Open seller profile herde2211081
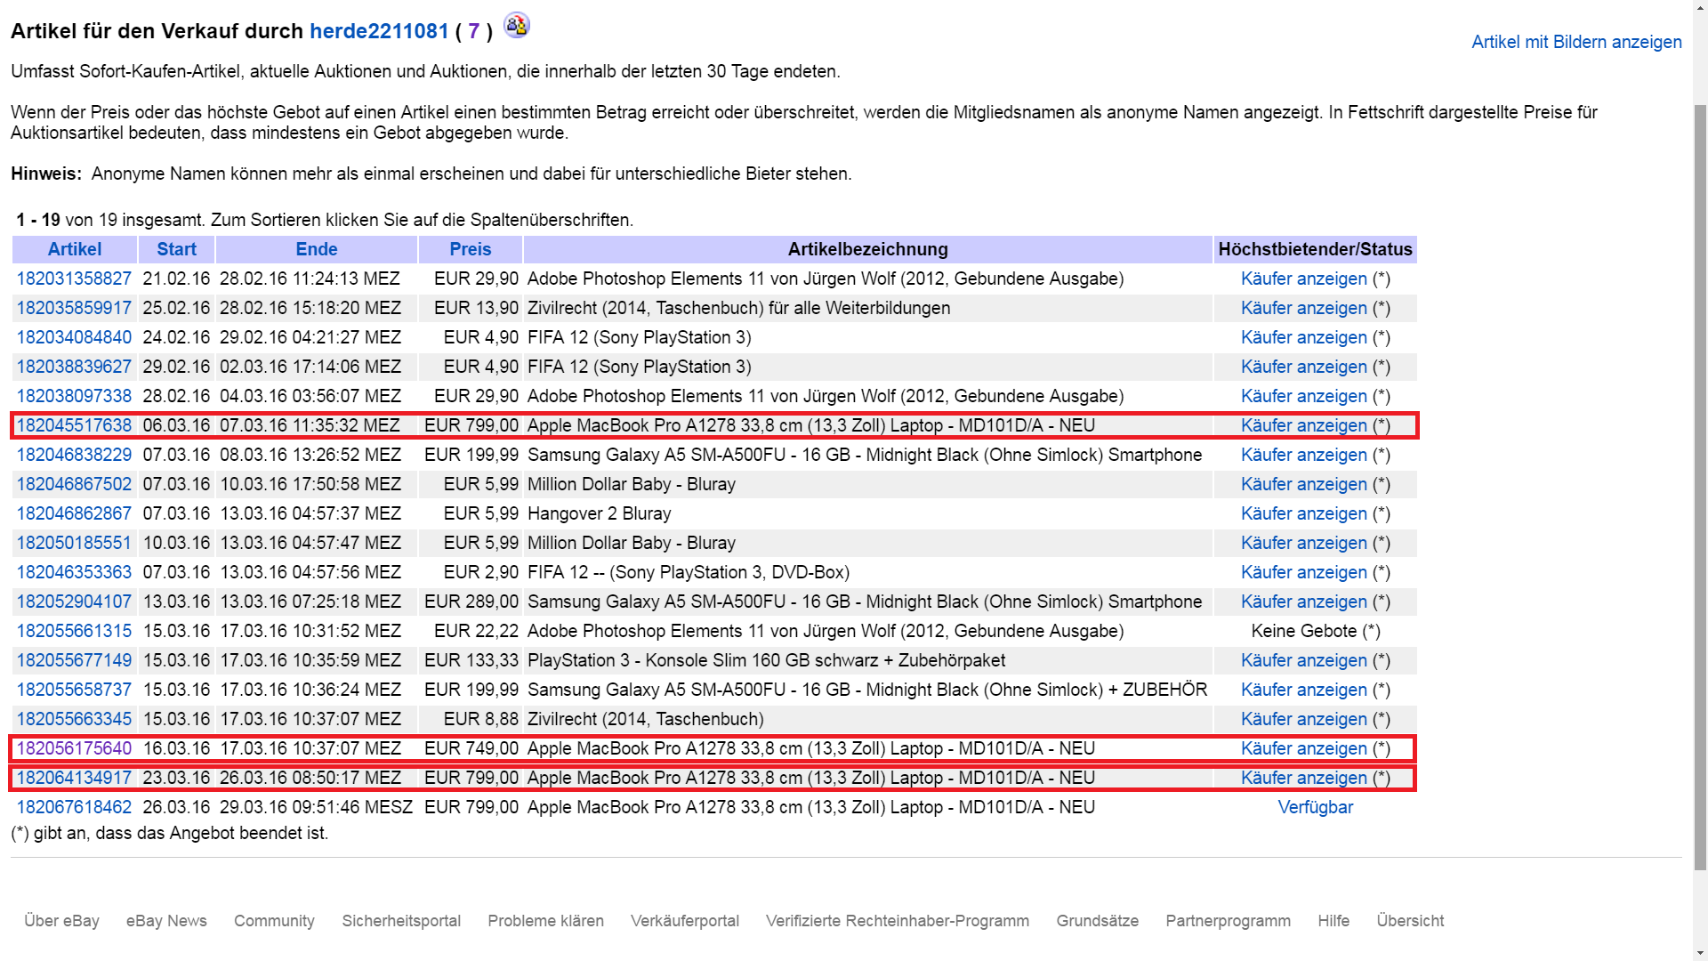The image size is (1708, 961). point(379,31)
